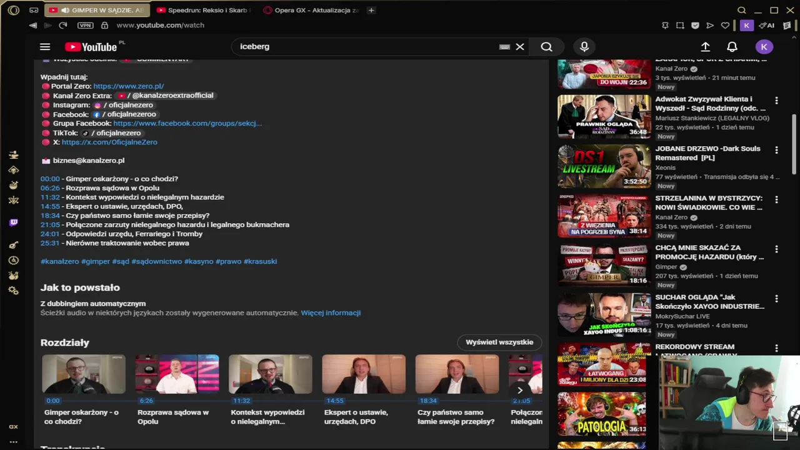Jump to 06:26 Rozprawa sądowa timestamp
The image size is (800, 450).
[50, 188]
